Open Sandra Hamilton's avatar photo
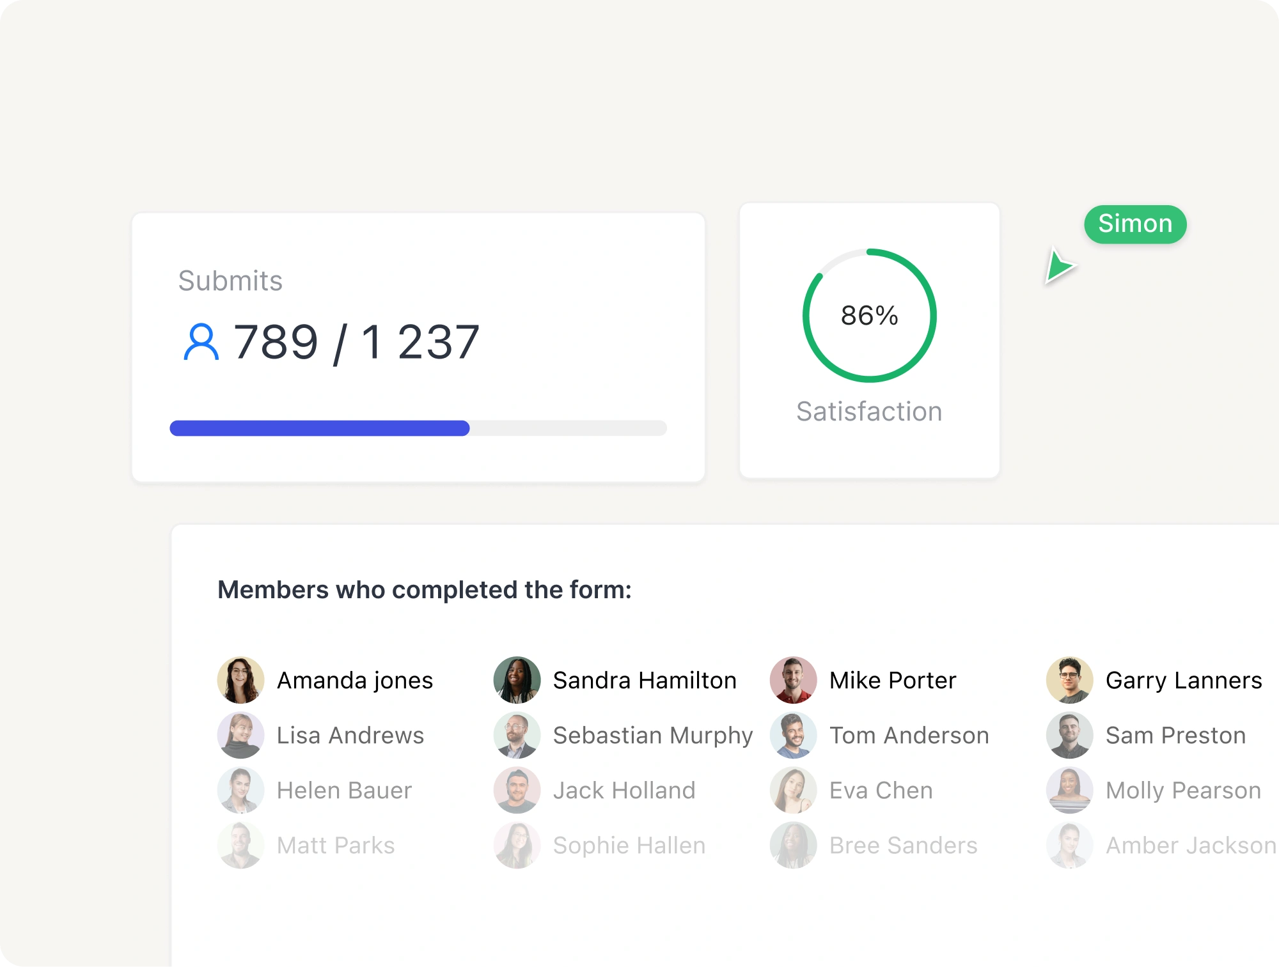The image size is (1279, 967). point(517,680)
